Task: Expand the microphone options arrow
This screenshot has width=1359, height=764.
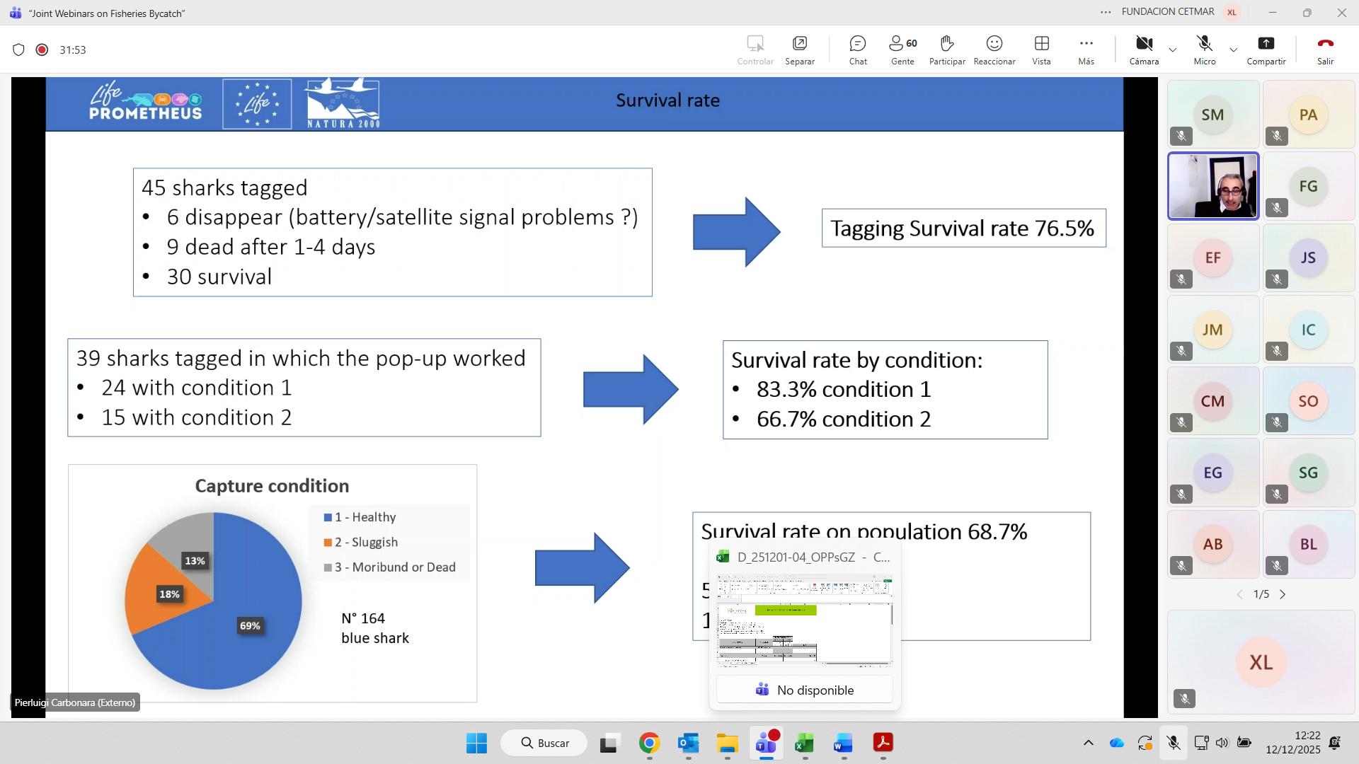Action: [x=1234, y=50]
